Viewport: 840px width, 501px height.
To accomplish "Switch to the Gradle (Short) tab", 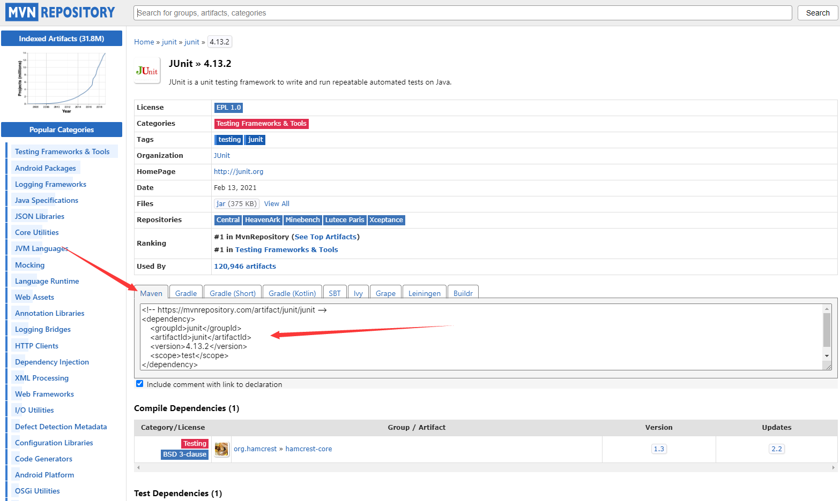I will coord(233,293).
